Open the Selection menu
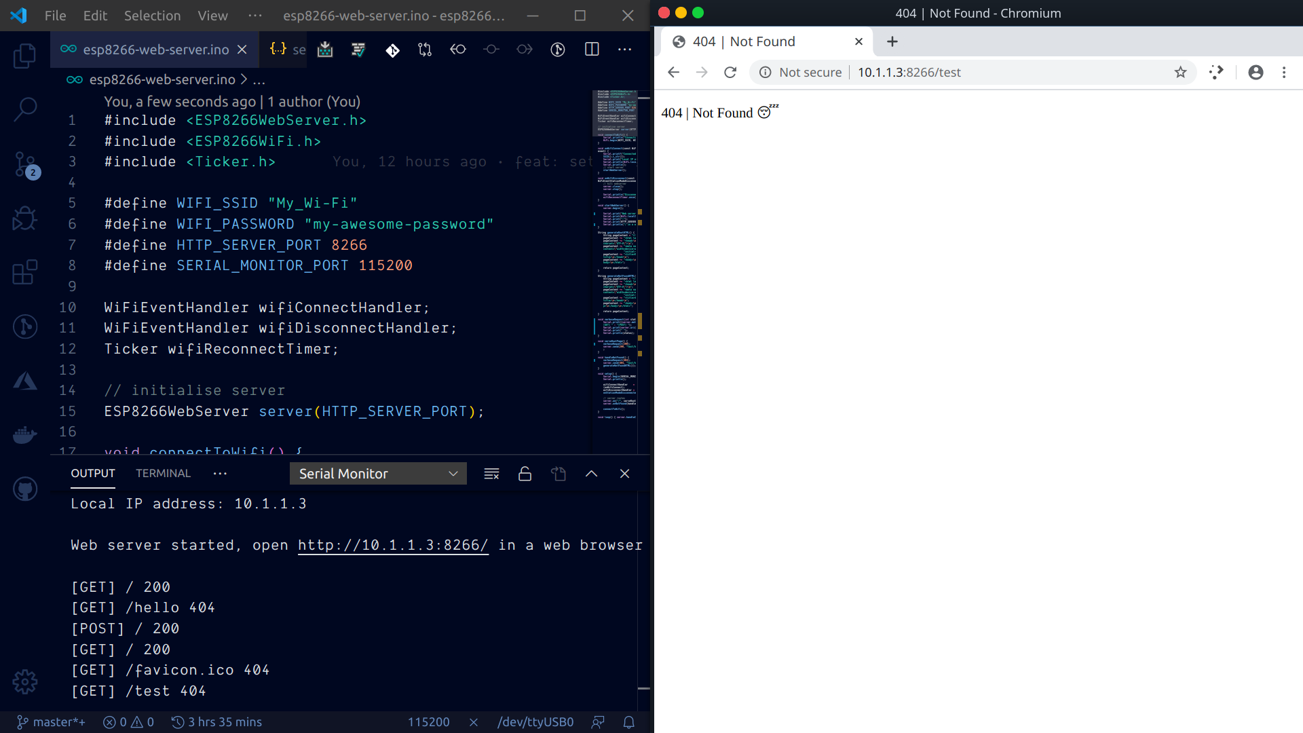This screenshot has height=733, width=1303. [152, 16]
